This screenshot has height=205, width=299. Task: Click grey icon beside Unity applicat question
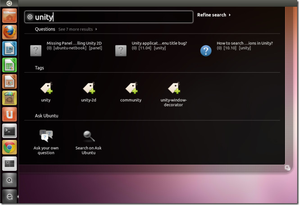[121, 51]
